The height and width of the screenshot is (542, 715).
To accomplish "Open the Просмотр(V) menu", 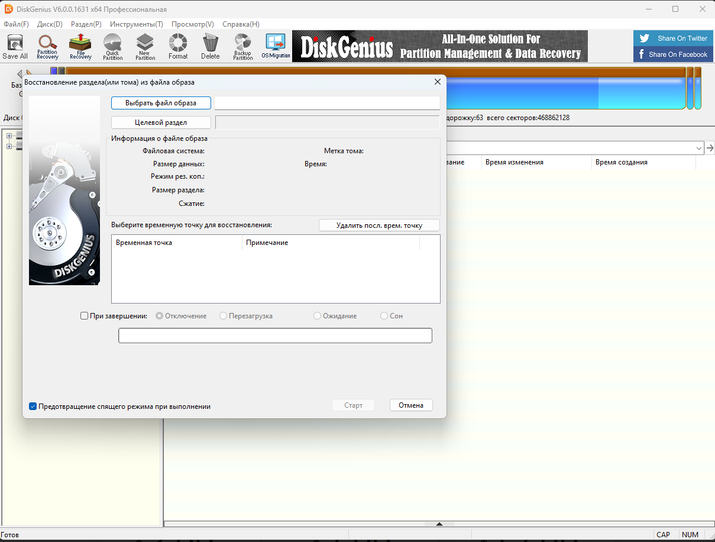I will pos(193,24).
